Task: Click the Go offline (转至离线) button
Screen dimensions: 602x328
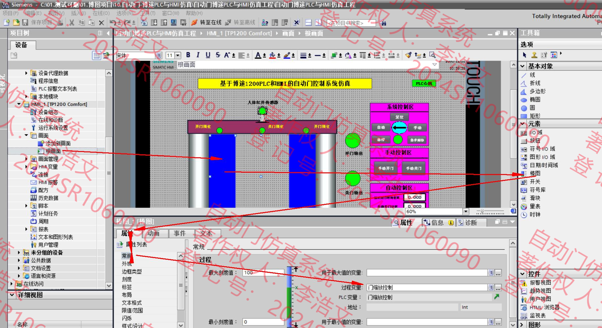Action: point(240,22)
